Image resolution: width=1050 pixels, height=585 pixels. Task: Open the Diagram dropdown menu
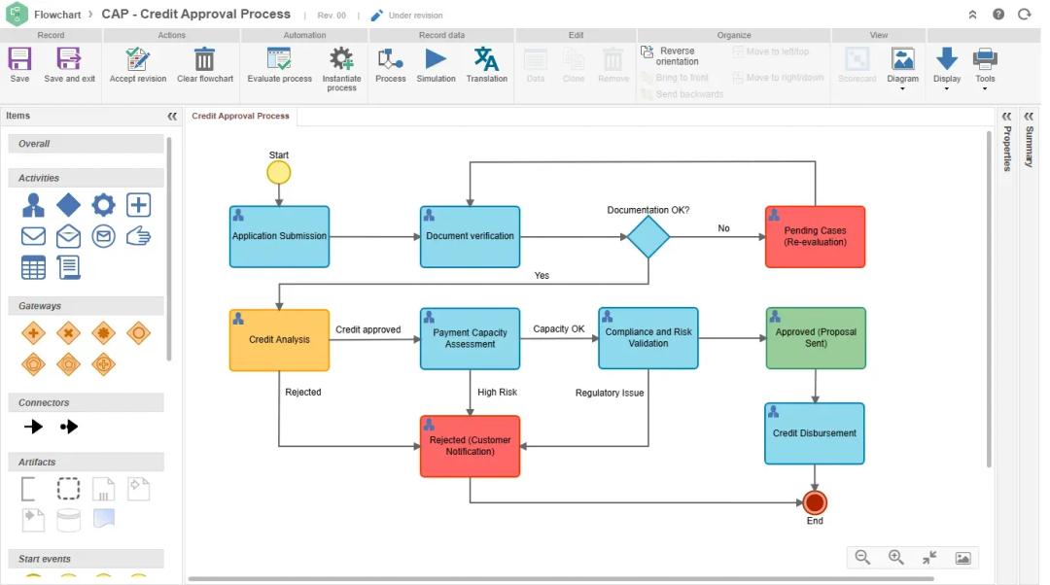[902, 68]
